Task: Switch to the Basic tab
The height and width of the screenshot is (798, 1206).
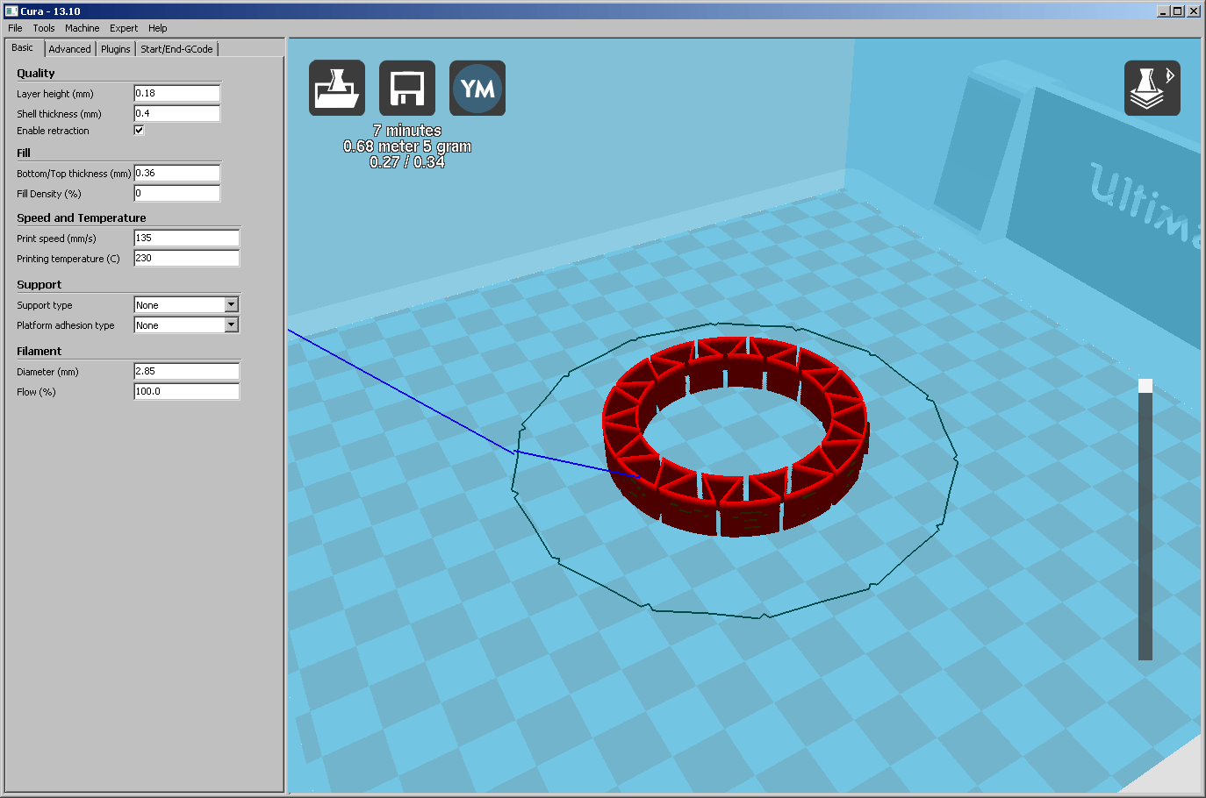Action: pos(23,47)
